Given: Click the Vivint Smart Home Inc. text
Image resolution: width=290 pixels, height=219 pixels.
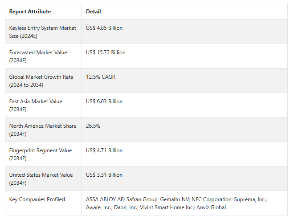Looking at the screenshot, I should (x=167, y=207).
